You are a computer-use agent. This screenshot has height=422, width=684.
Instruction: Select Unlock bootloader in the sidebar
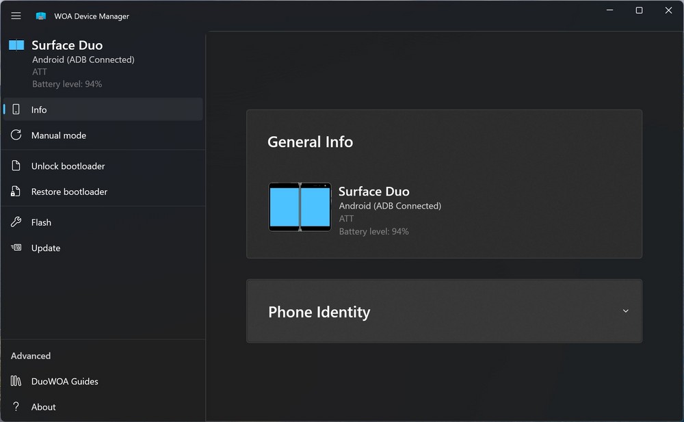coord(68,166)
